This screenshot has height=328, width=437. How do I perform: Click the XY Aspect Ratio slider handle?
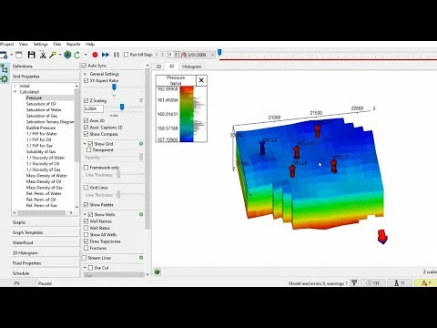114,87
